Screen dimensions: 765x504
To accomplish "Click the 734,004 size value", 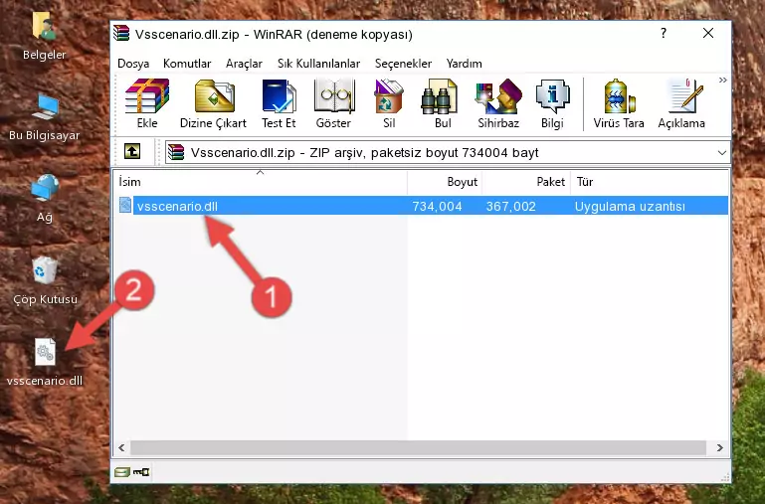I will pos(437,206).
